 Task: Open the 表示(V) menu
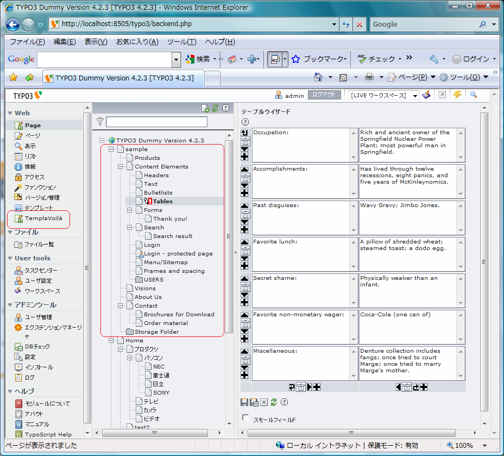click(x=96, y=42)
